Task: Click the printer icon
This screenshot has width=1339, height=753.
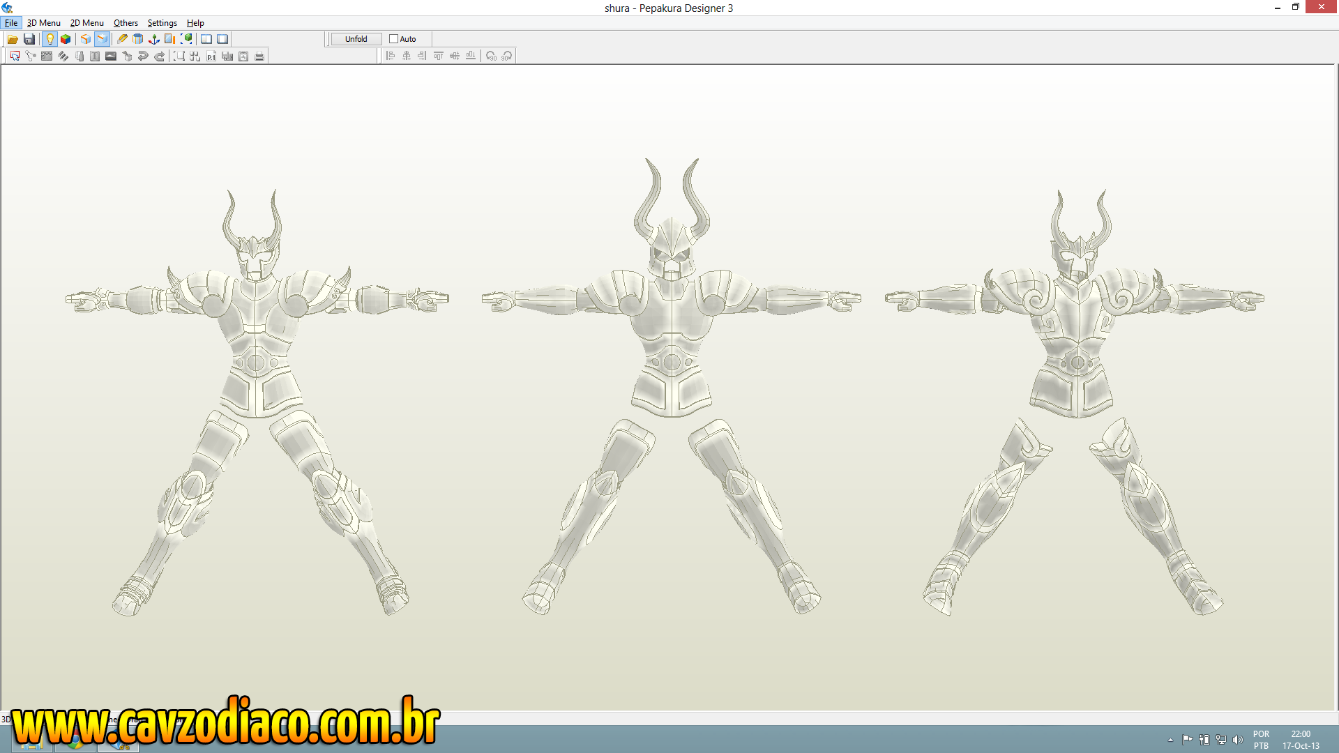Action: pyautogui.click(x=259, y=56)
